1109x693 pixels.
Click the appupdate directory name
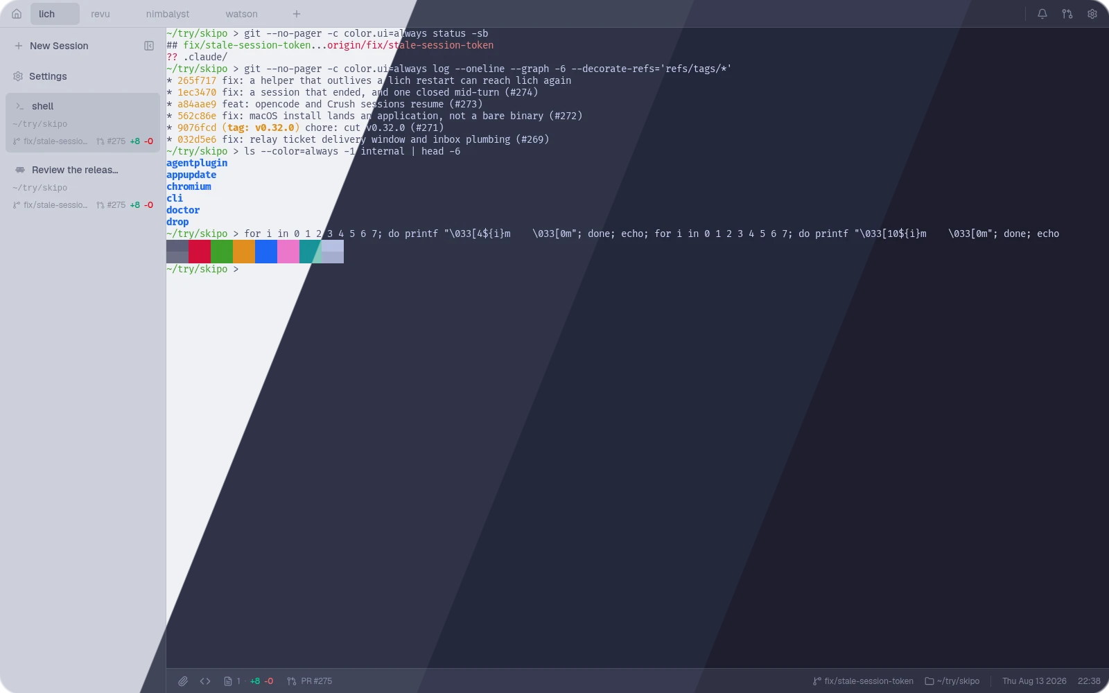(x=191, y=175)
